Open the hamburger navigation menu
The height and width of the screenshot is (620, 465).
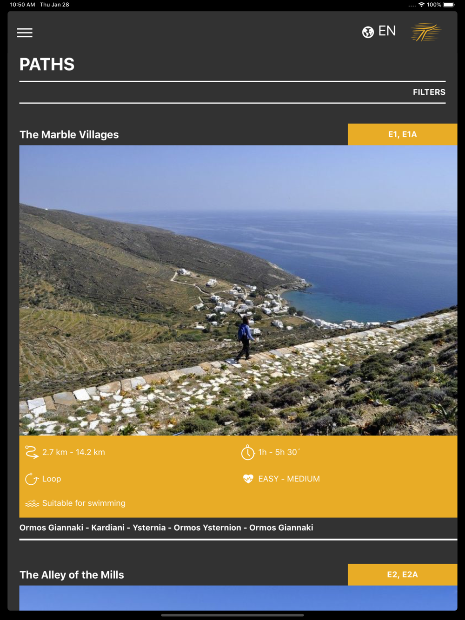(25, 33)
